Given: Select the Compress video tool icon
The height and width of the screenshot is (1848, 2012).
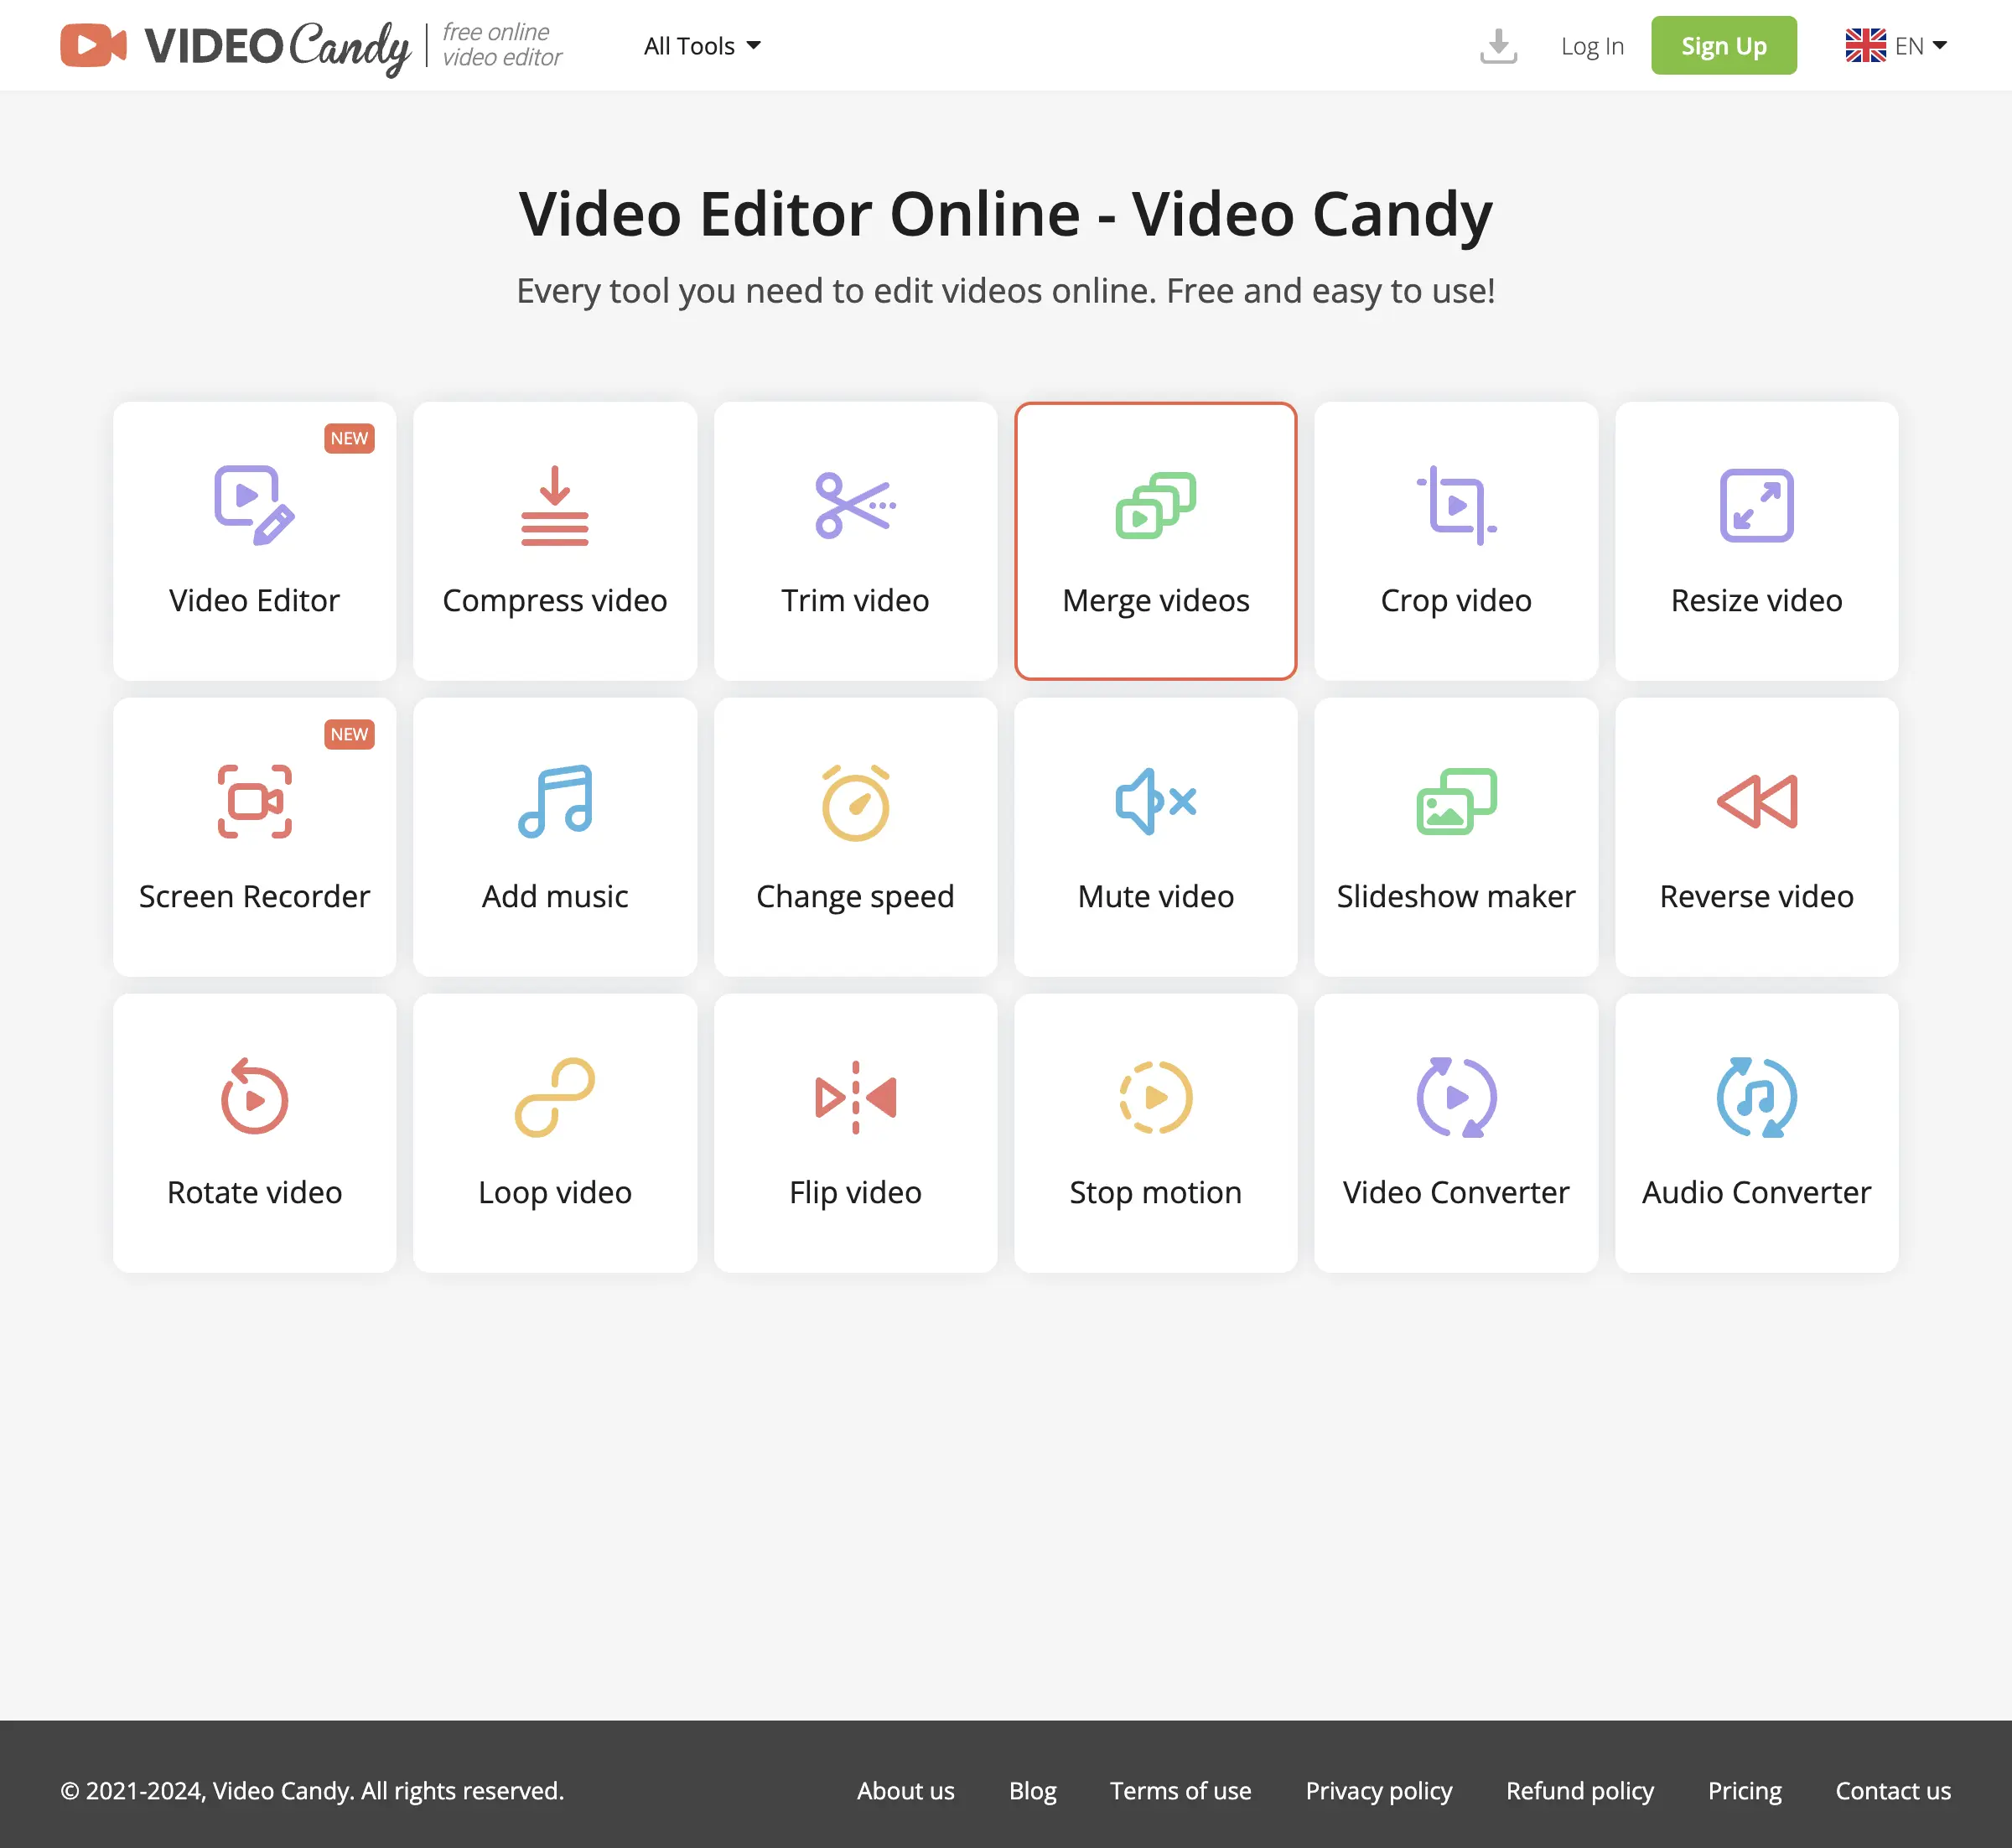Looking at the screenshot, I should [x=554, y=506].
